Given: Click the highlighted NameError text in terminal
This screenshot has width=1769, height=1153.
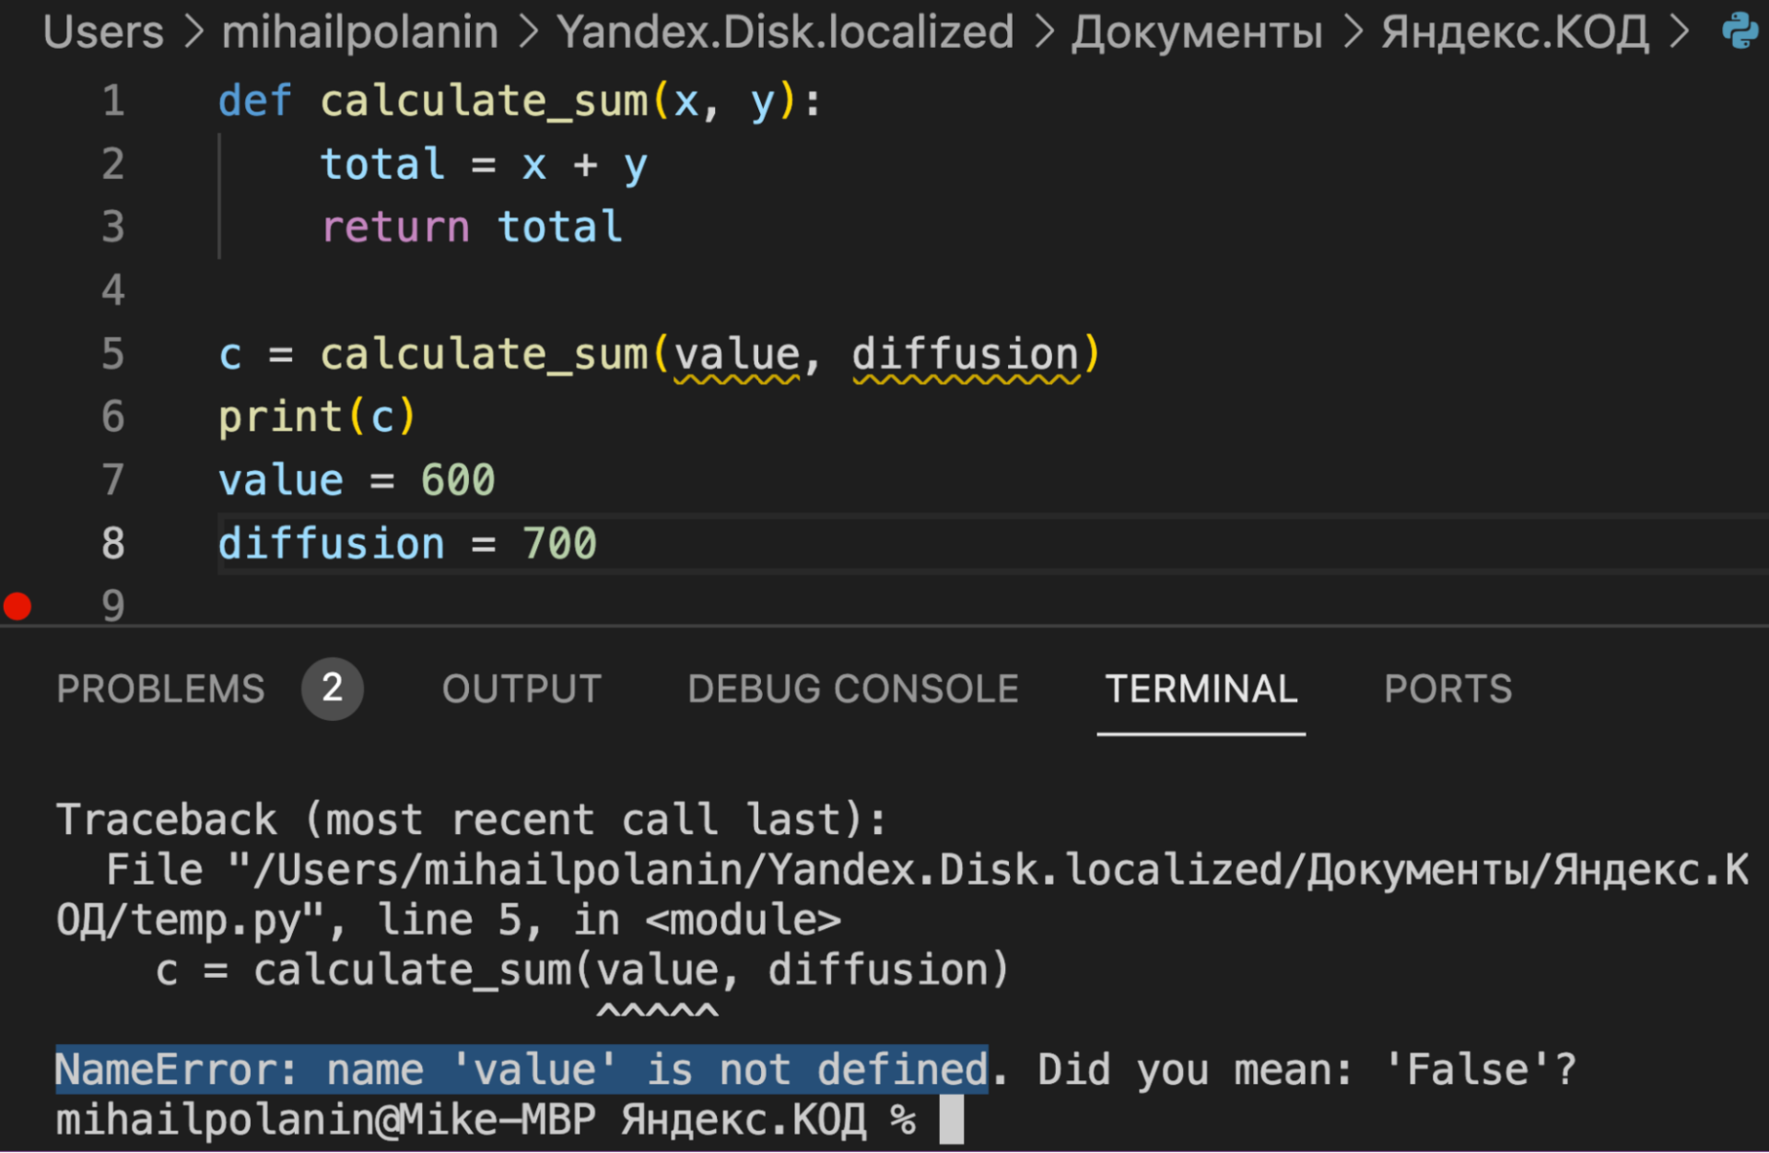Looking at the screenshot, I should tap(521, 1069).
